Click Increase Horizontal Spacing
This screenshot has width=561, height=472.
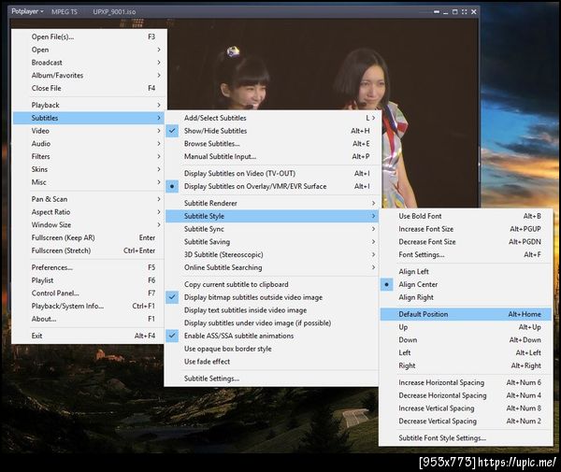click(x=466, y=382)
